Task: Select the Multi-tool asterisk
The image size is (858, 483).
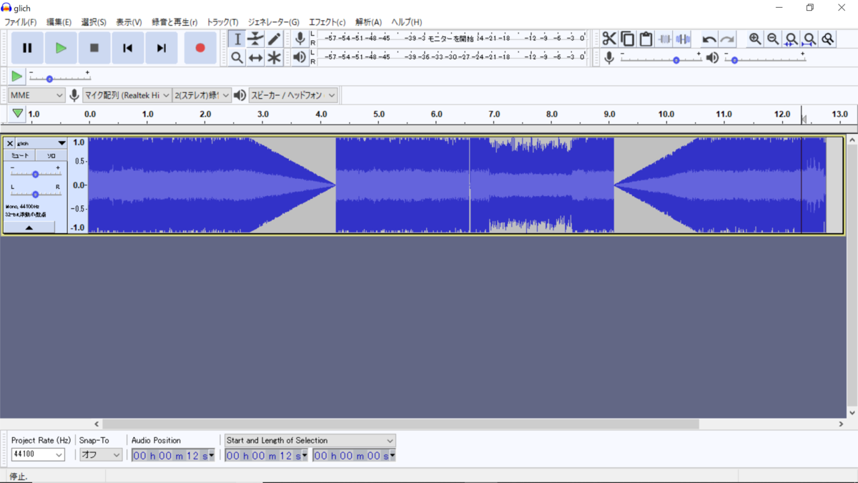Action: pos(274,58)
